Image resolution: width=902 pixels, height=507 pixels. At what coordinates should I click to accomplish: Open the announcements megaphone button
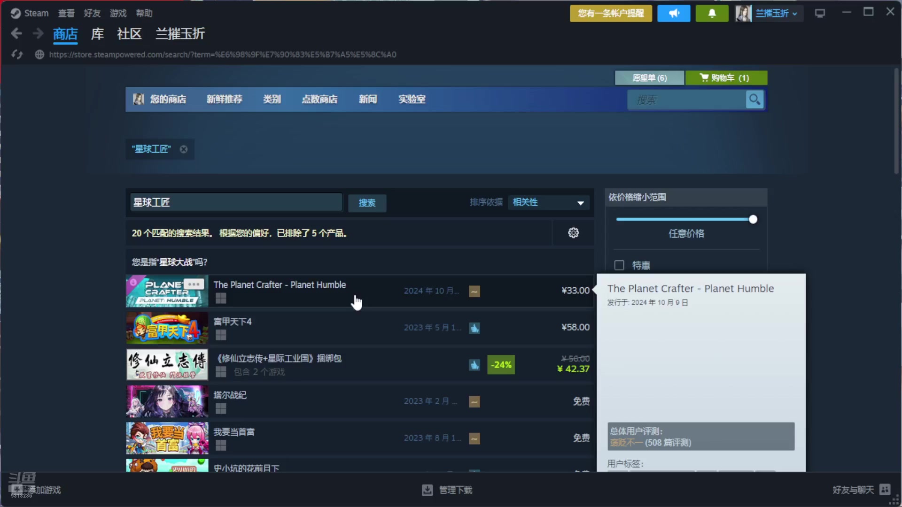(x=674, y=13)
